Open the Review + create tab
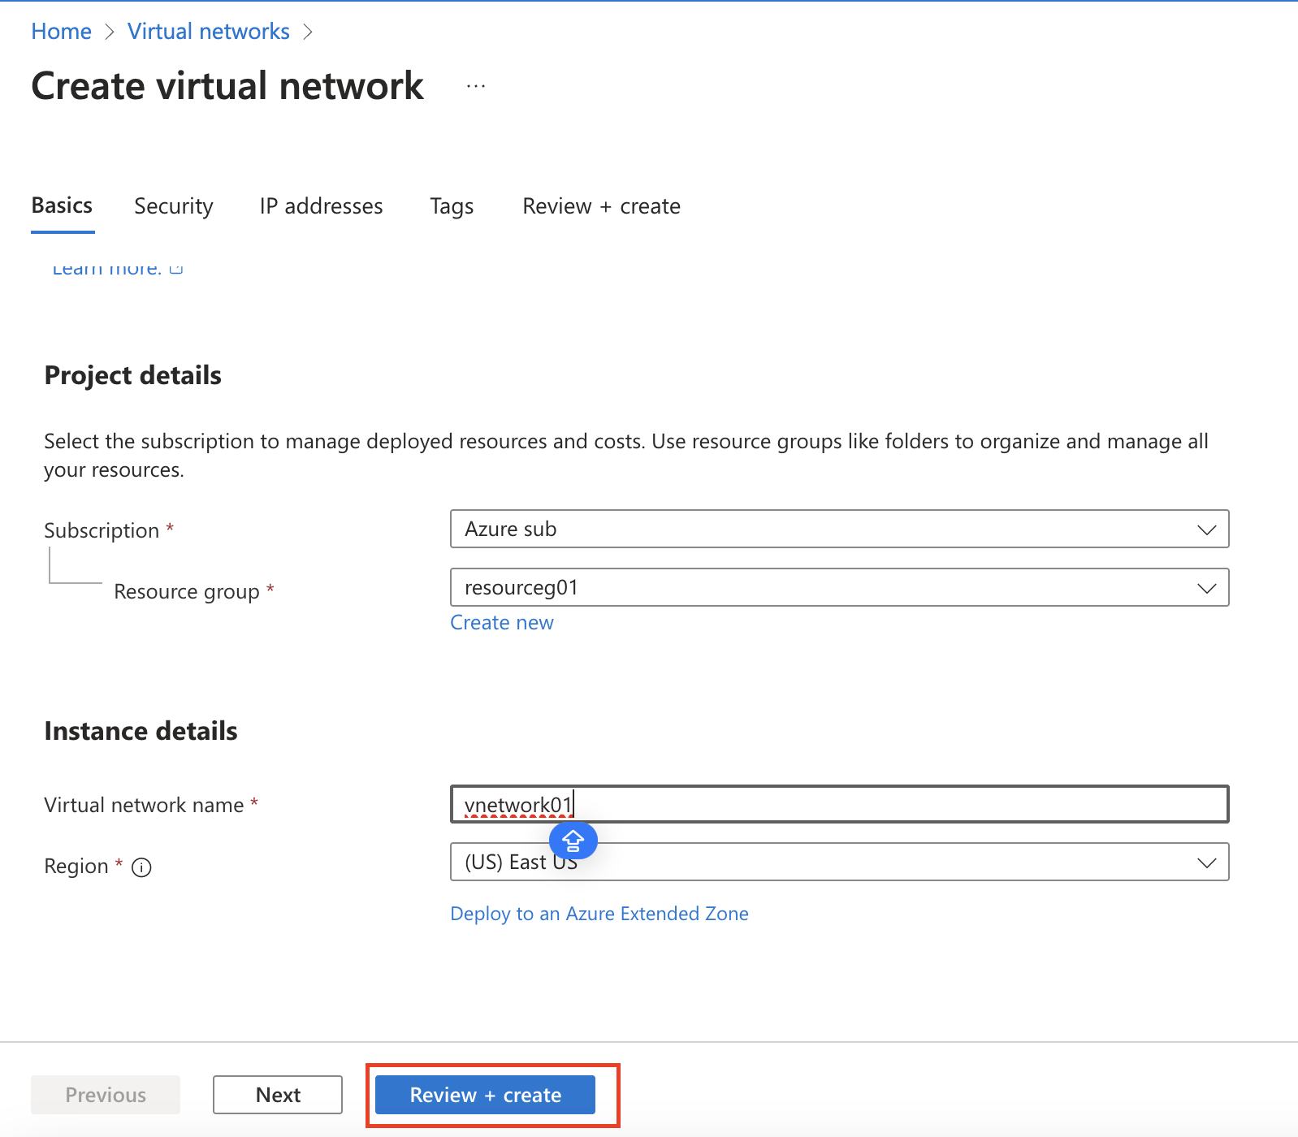The image size is (1298, 1137). click(602, 206)
